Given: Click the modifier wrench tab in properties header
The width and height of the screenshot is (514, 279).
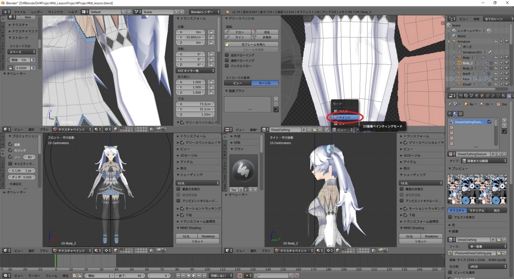Looking at the screenshot, I should click(493, 96).
